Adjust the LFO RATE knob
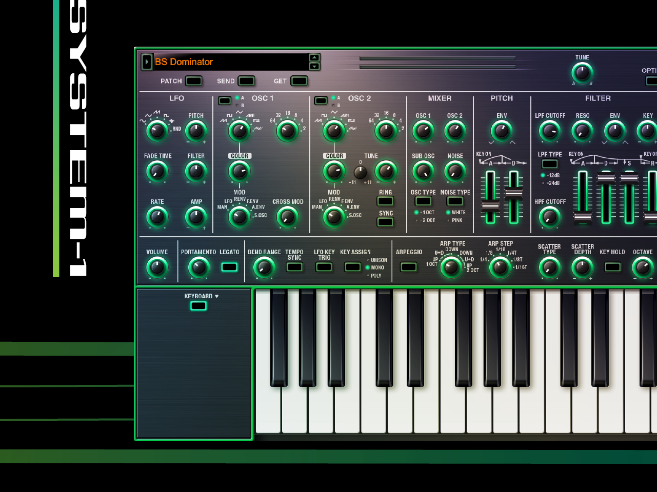Screen dimensions: 657x492 pos(157,217)
